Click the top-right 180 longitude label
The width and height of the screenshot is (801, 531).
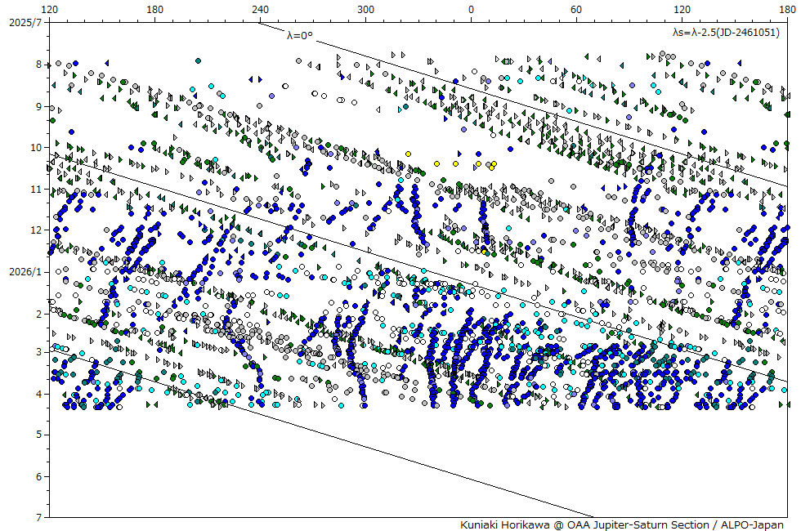tap(786, 9)
